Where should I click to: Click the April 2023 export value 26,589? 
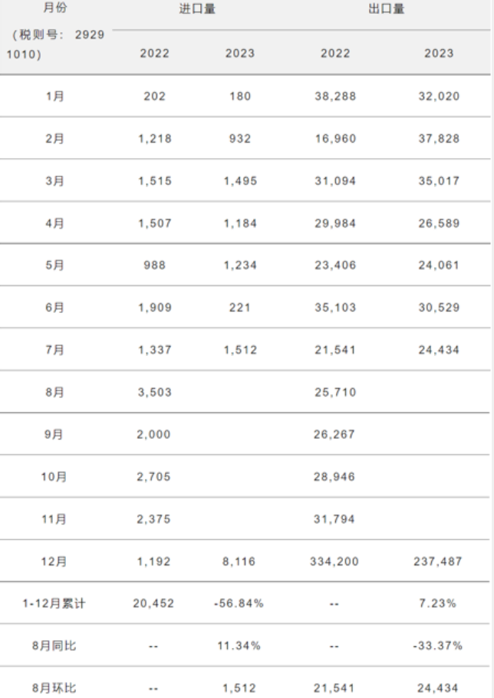[x=439, y=223]
